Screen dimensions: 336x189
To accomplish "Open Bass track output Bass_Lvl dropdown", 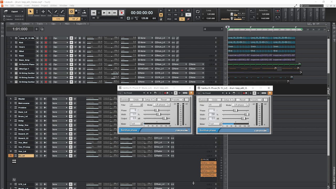I will pos(162,56).
